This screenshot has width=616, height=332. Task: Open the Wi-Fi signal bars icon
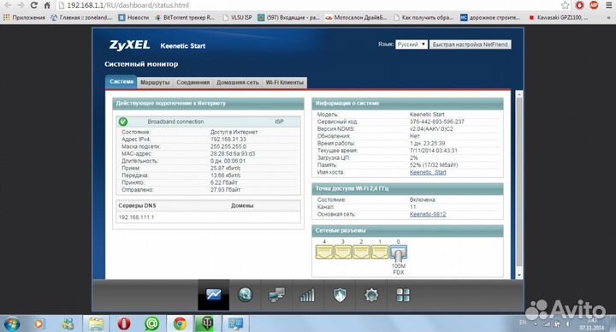(308, 295)
